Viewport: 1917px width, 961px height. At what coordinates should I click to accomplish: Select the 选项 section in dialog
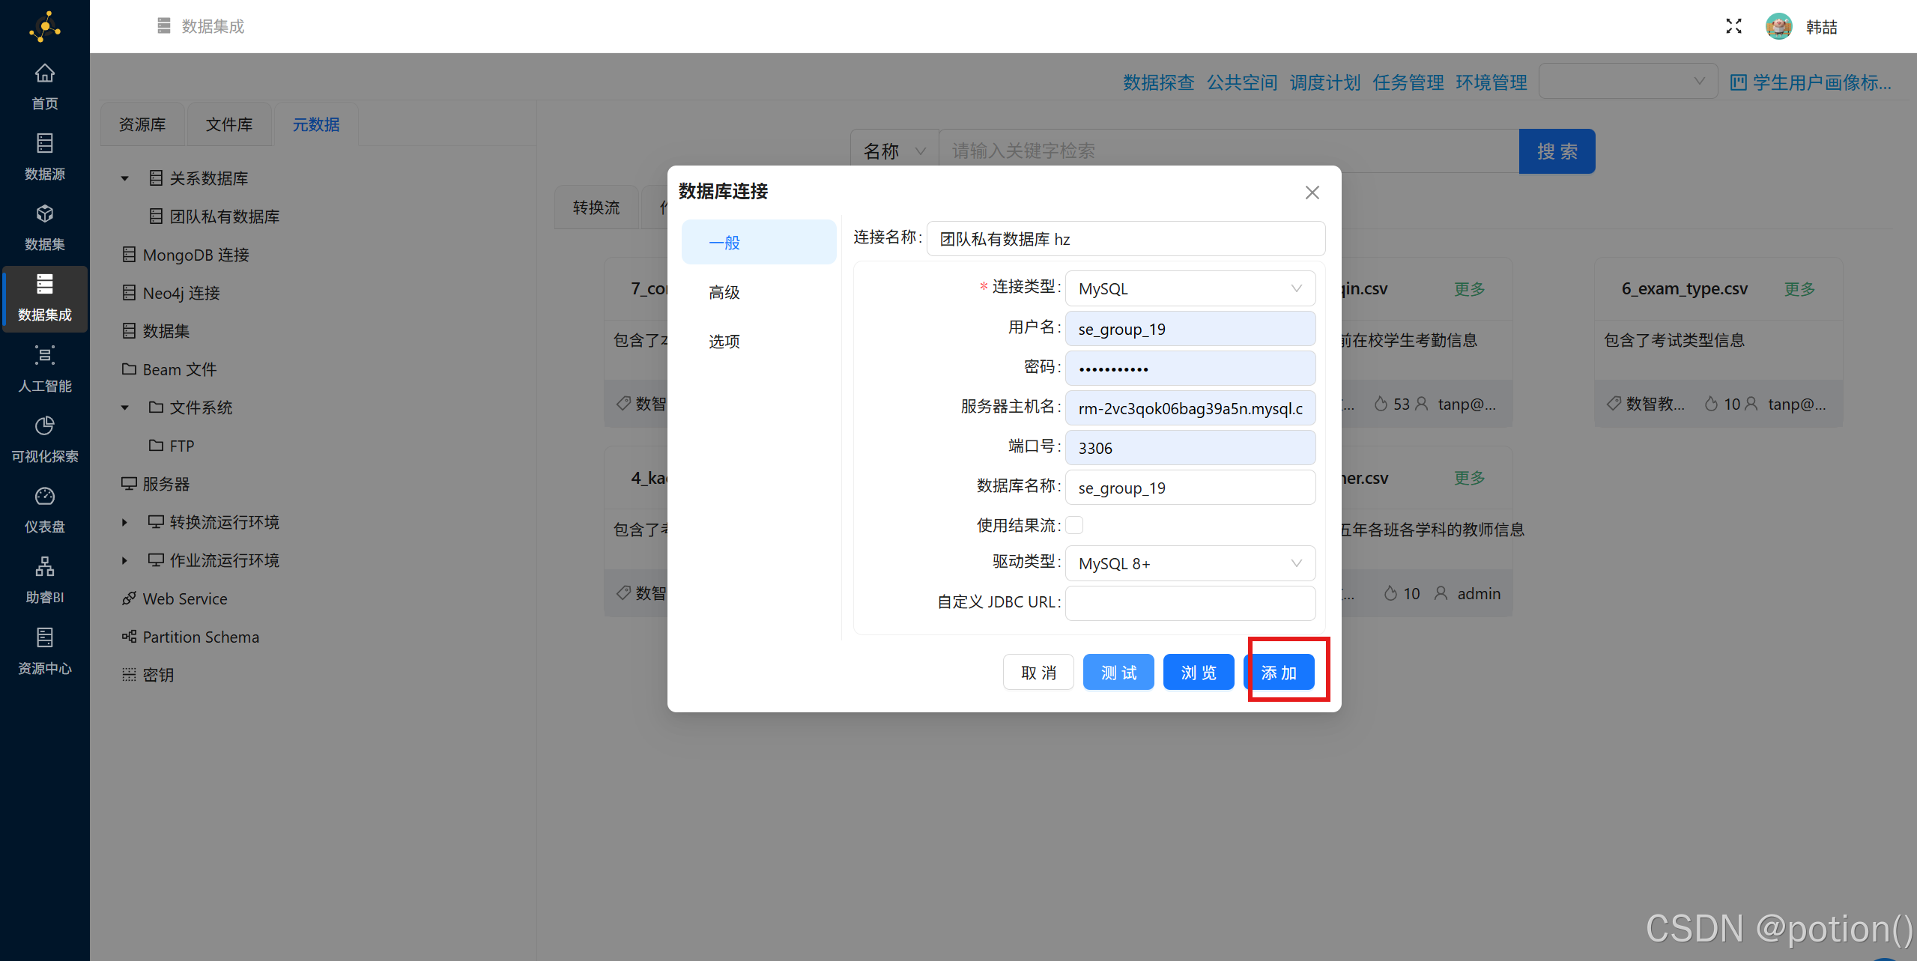[759, 342]
